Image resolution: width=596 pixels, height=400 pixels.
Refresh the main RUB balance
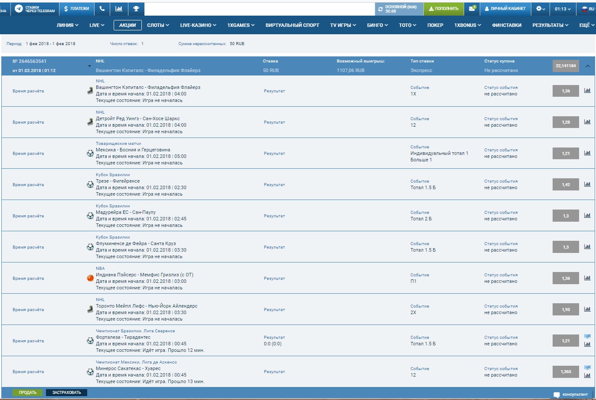(380, 9)
